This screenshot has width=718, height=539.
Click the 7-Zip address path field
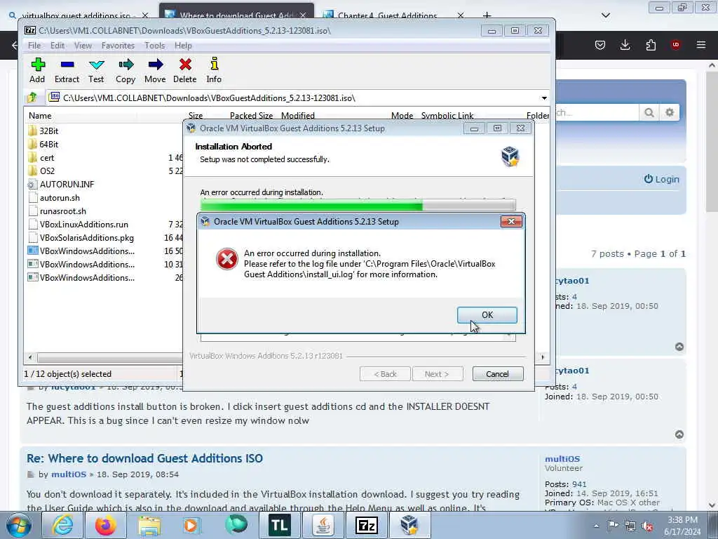tap(293, 98)
